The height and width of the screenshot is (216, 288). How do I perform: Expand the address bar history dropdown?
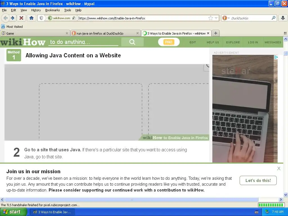tap(216, 18)
